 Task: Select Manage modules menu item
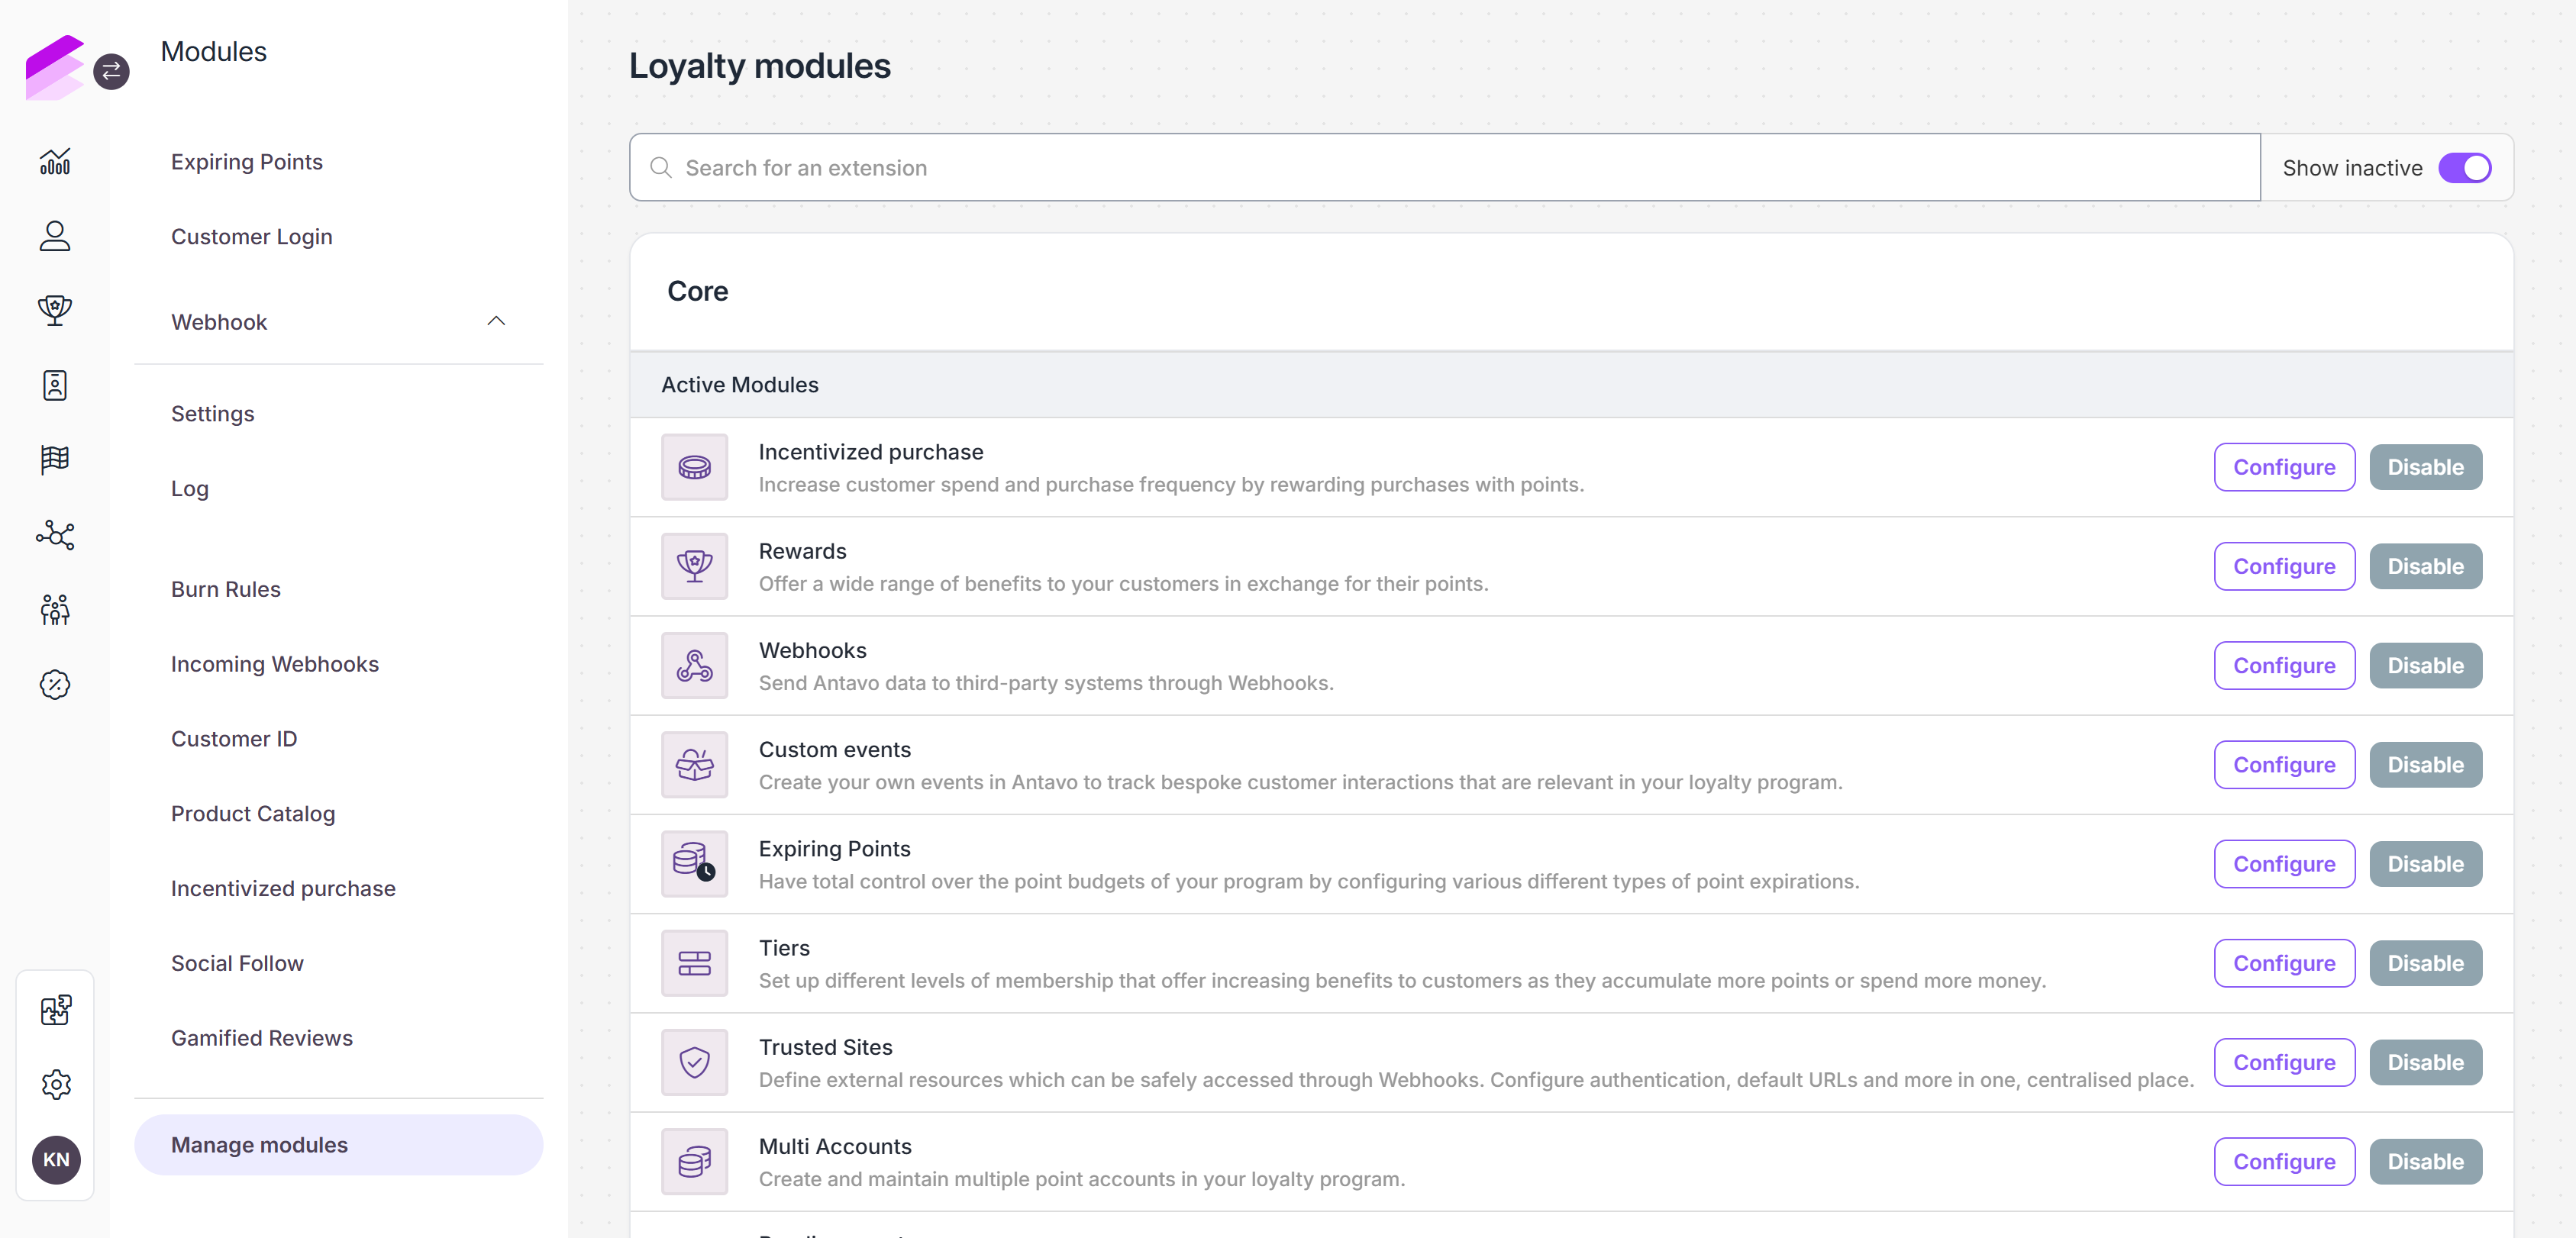click(x=339, y=1145)
